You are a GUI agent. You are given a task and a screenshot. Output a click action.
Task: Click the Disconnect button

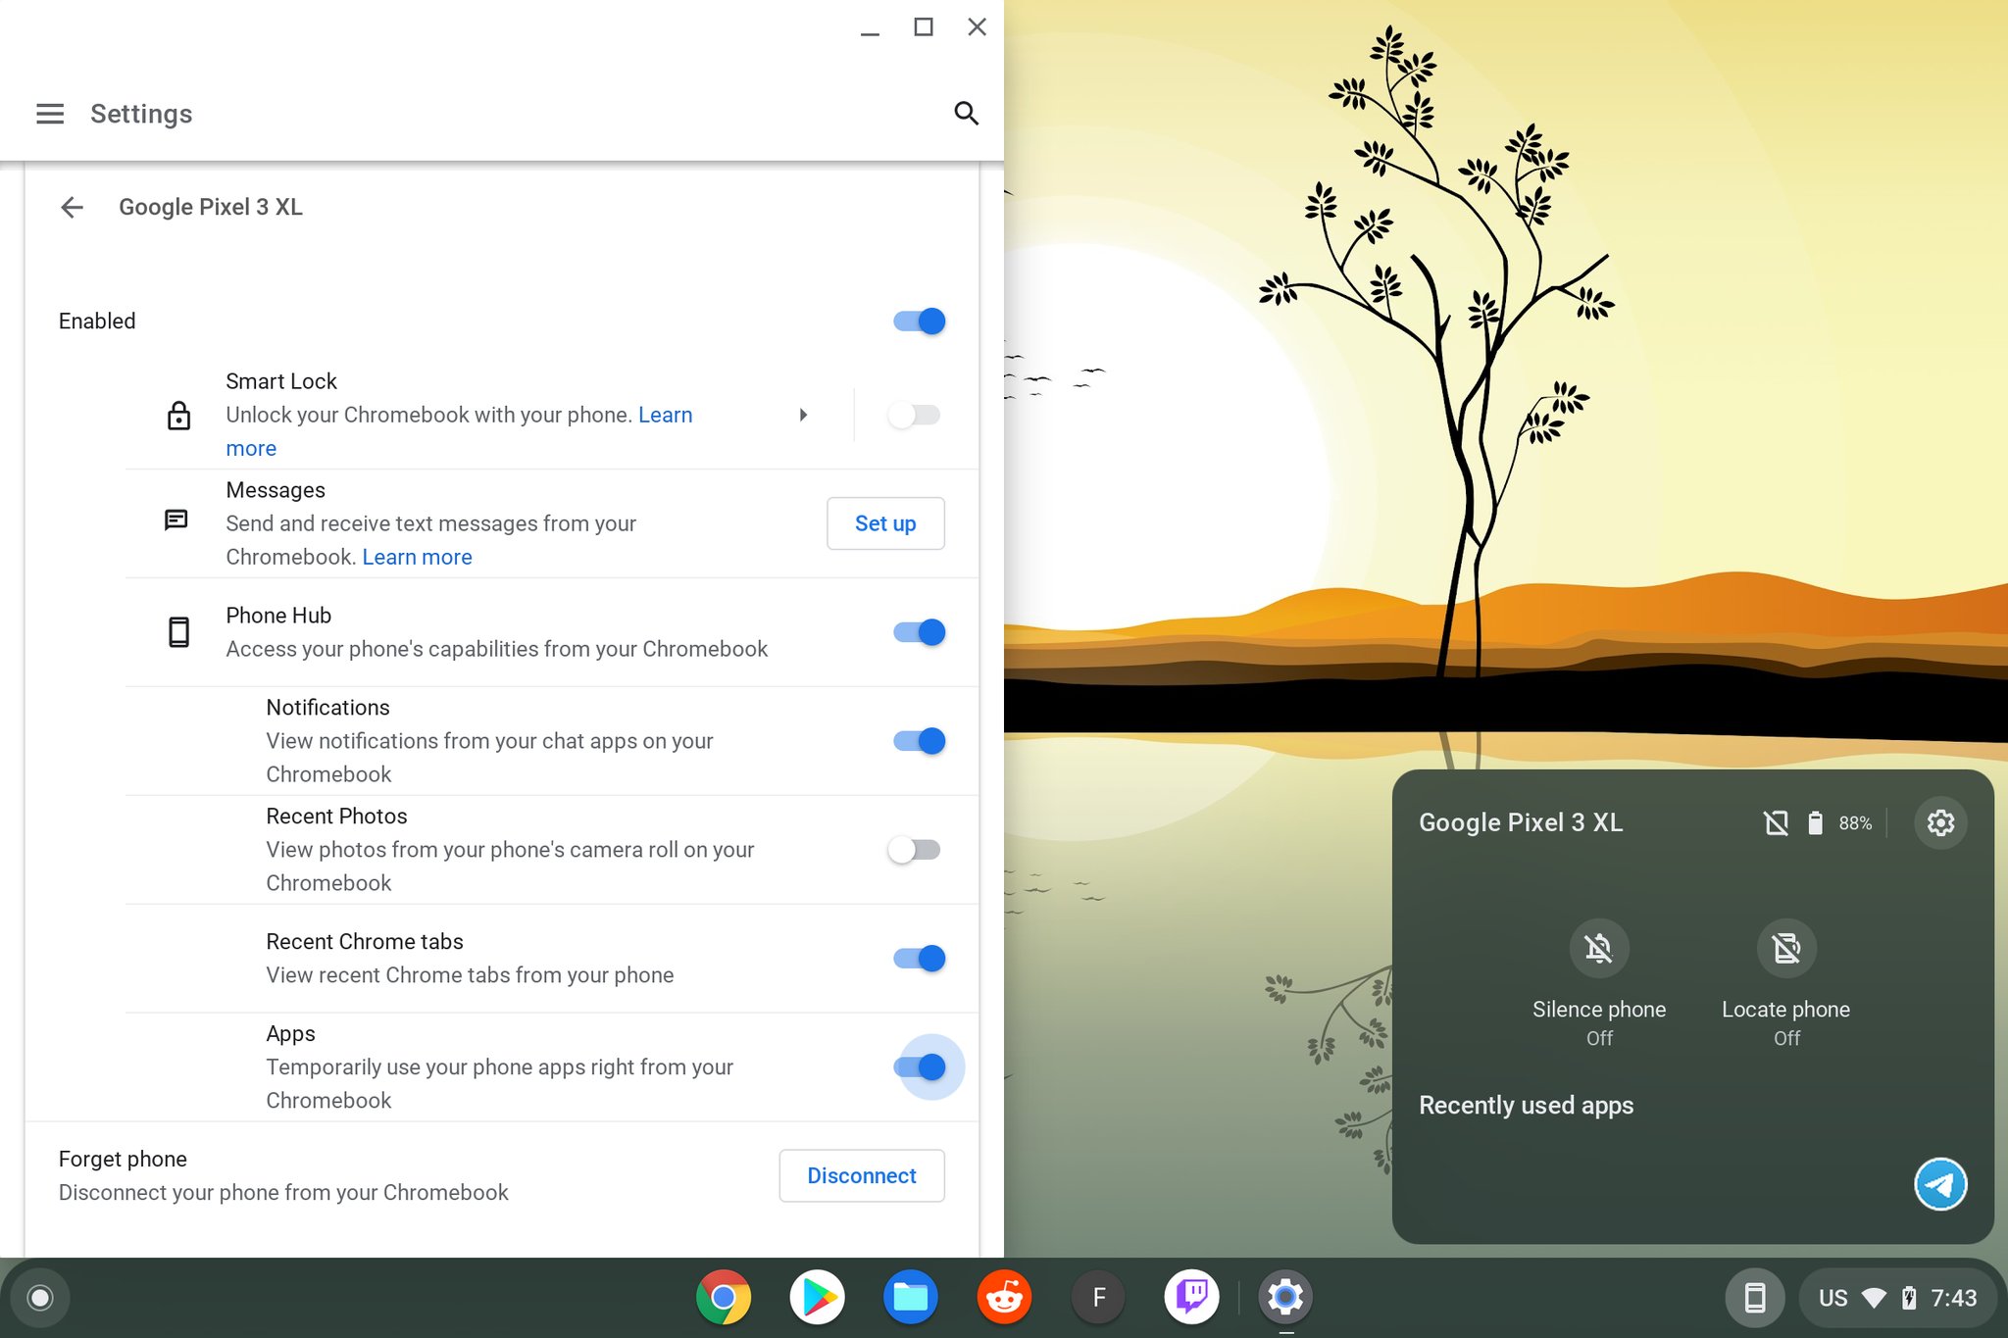(x=861, y=1175)
